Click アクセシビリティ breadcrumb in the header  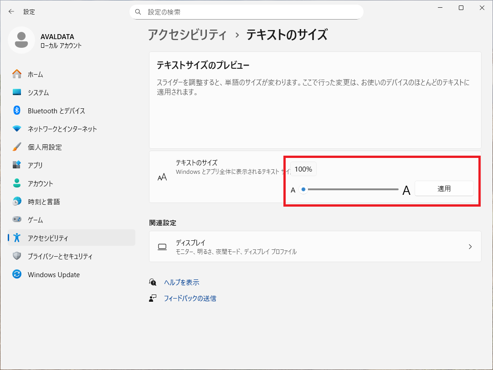point(187,35)
